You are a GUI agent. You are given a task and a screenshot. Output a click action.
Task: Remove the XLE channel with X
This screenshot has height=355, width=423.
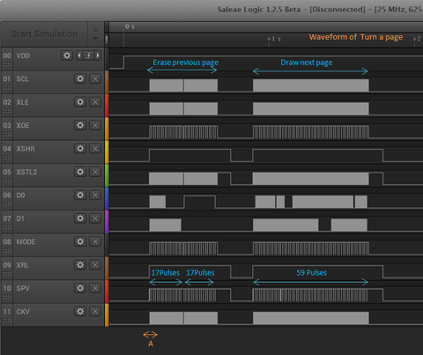95,102
